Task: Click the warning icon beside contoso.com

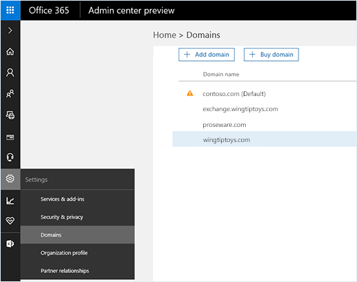Action: pos(190,93)
